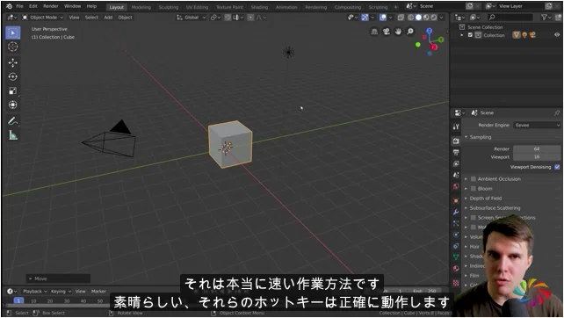Image resolution: width=564 pixels, height=318 pixels.
Task: Choose the Scale tool in toolbar
Action: (x=13, y=90)
